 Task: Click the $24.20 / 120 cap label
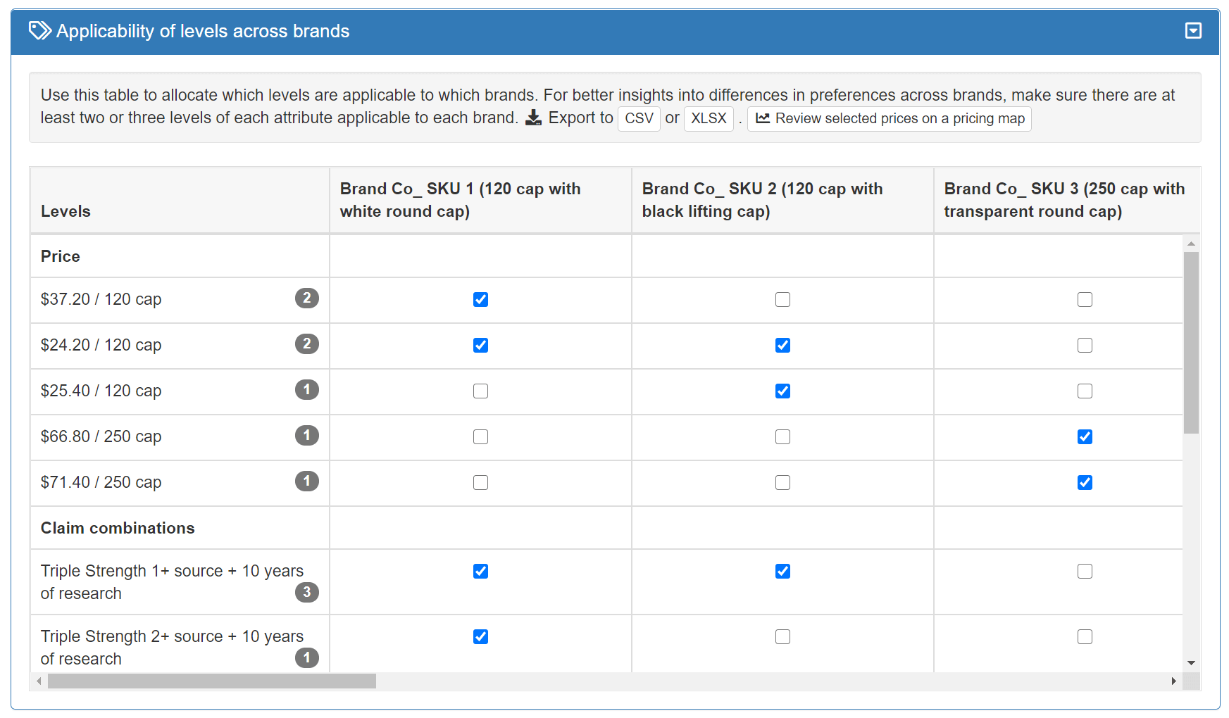[x=101, y=345]
